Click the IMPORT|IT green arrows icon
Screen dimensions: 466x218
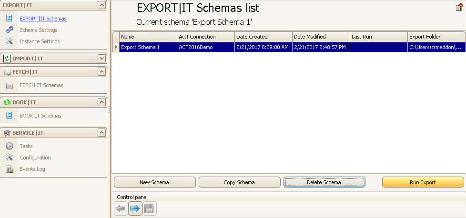pyautogui.click(x=7, y=59)
